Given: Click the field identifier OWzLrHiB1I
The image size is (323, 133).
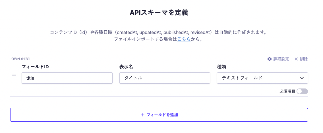Looking at the screenshot, I should tap(21, 59).
